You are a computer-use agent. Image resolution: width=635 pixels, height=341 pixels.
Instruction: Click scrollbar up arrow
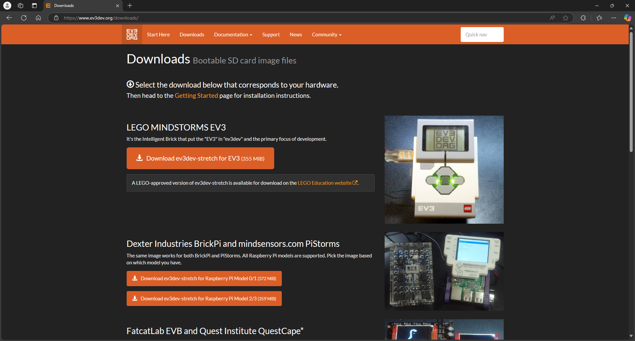tap(631, 28)
